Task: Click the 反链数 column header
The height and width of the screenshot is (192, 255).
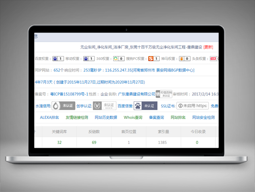Action: tap(94, 132)
